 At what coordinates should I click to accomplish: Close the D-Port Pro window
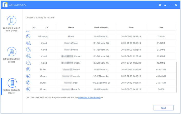pyautogui.click(x=176, y=5)
